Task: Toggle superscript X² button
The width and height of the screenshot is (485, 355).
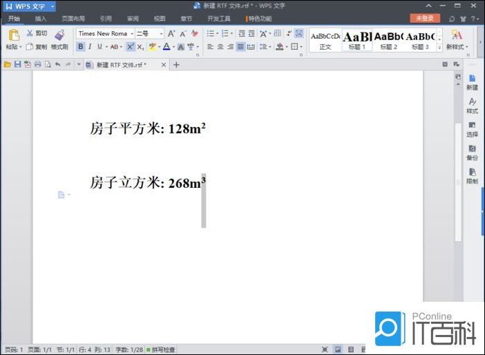Action: 131,47
